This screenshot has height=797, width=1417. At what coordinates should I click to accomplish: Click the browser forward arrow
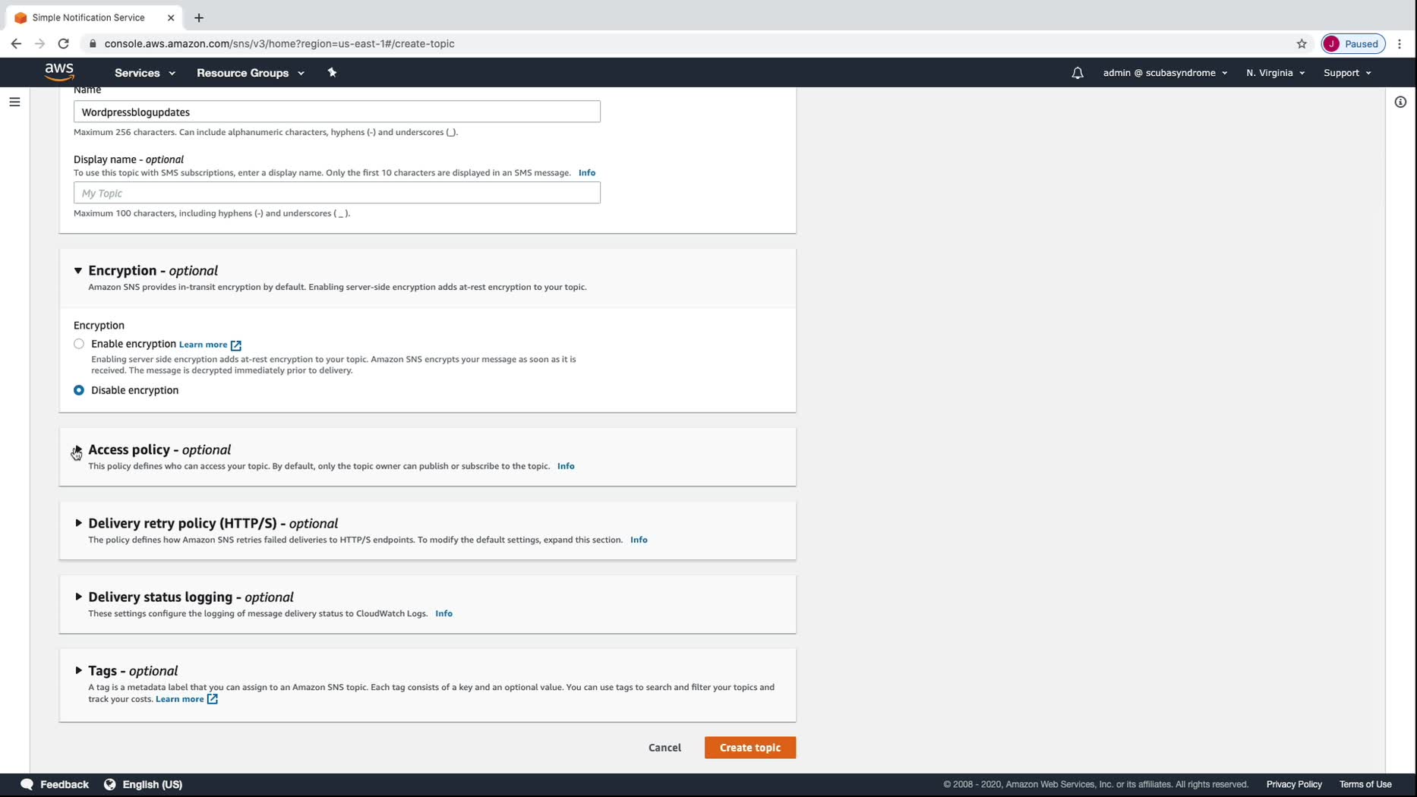(x=39, y=43)
